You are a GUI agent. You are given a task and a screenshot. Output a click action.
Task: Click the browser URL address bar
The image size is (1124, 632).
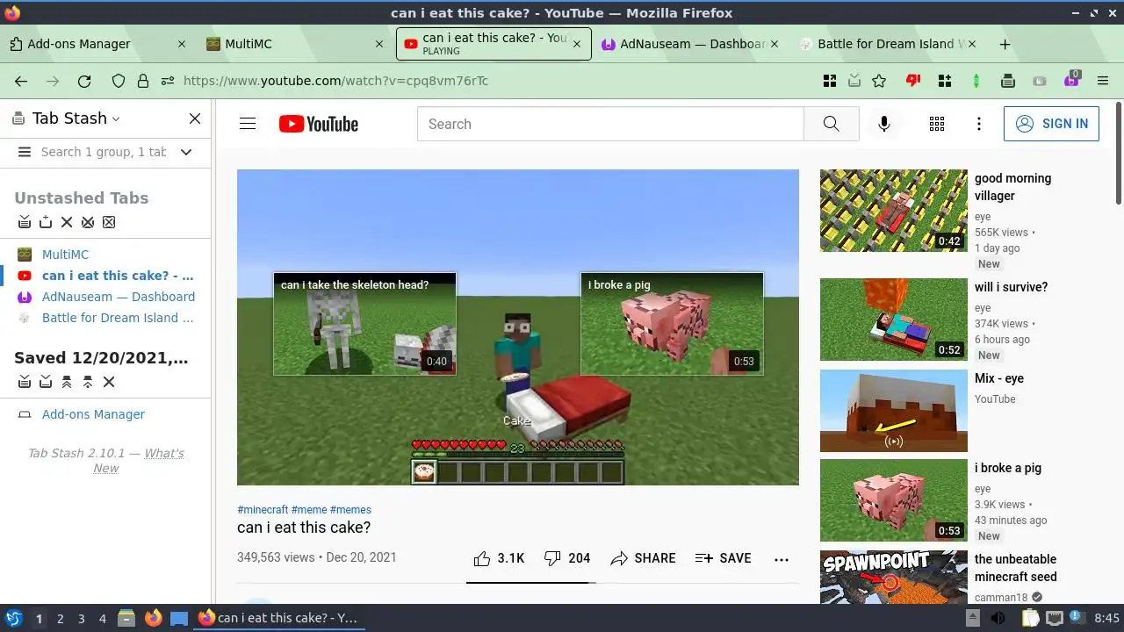[x=495, y=81]
